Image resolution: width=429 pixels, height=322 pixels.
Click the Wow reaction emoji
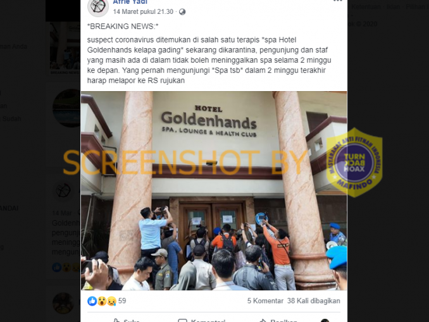click(x=102, y=301)
